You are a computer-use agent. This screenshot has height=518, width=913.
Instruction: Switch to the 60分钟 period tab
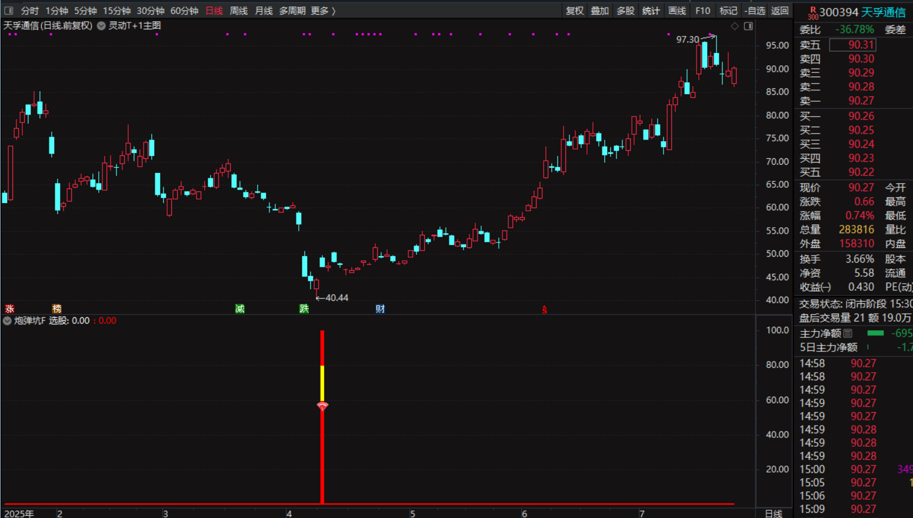[x=184, y=11]
